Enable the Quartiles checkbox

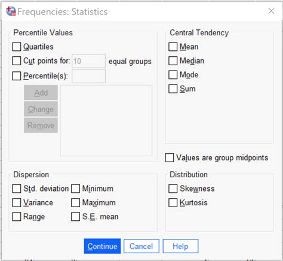(17, 47)
